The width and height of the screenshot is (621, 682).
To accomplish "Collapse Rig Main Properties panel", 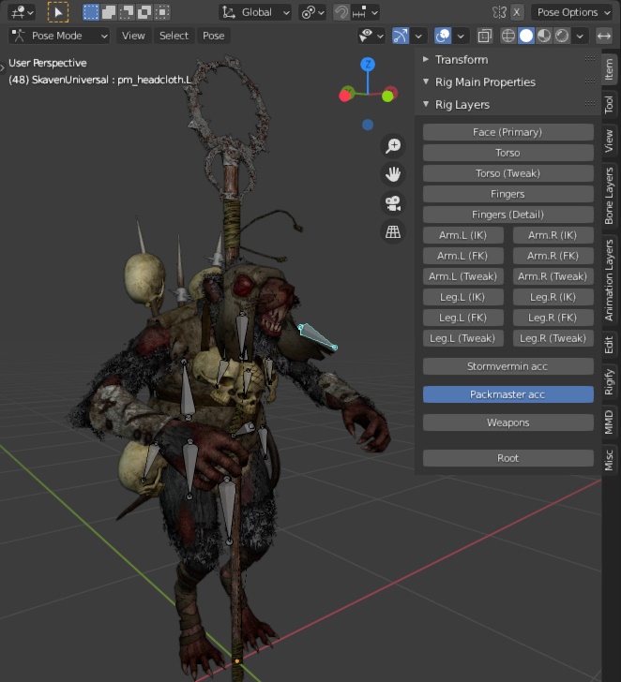I will (x=426, y=82).
